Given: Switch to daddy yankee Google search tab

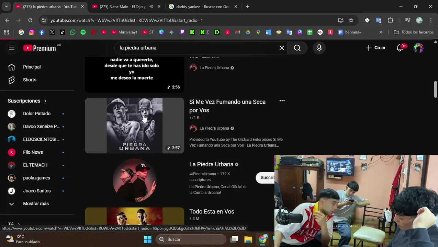Looking at the screenshot, I should 203,7.
